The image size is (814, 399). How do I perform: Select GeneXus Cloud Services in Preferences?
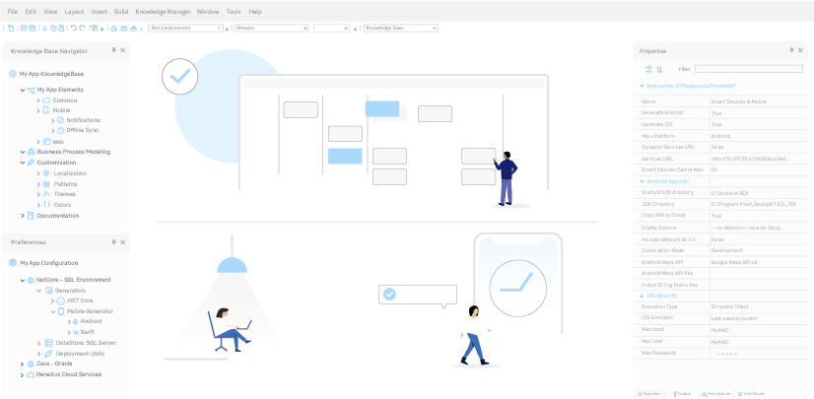[x=69, y=374]
